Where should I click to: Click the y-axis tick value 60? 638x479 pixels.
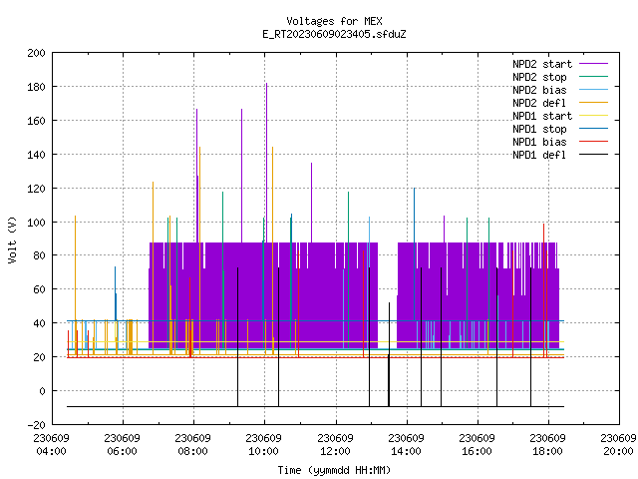[x=39, y=289]
